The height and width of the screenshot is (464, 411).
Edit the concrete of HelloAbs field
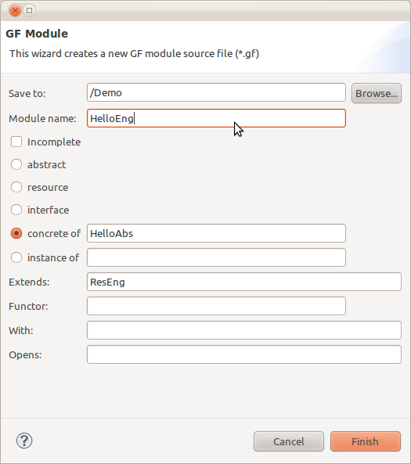[216, 233]
